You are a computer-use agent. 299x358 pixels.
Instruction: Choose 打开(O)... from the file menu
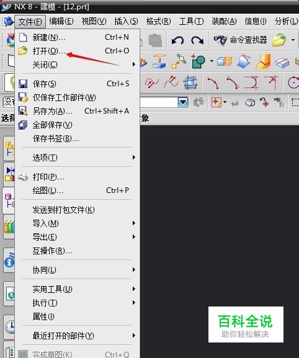77,51
